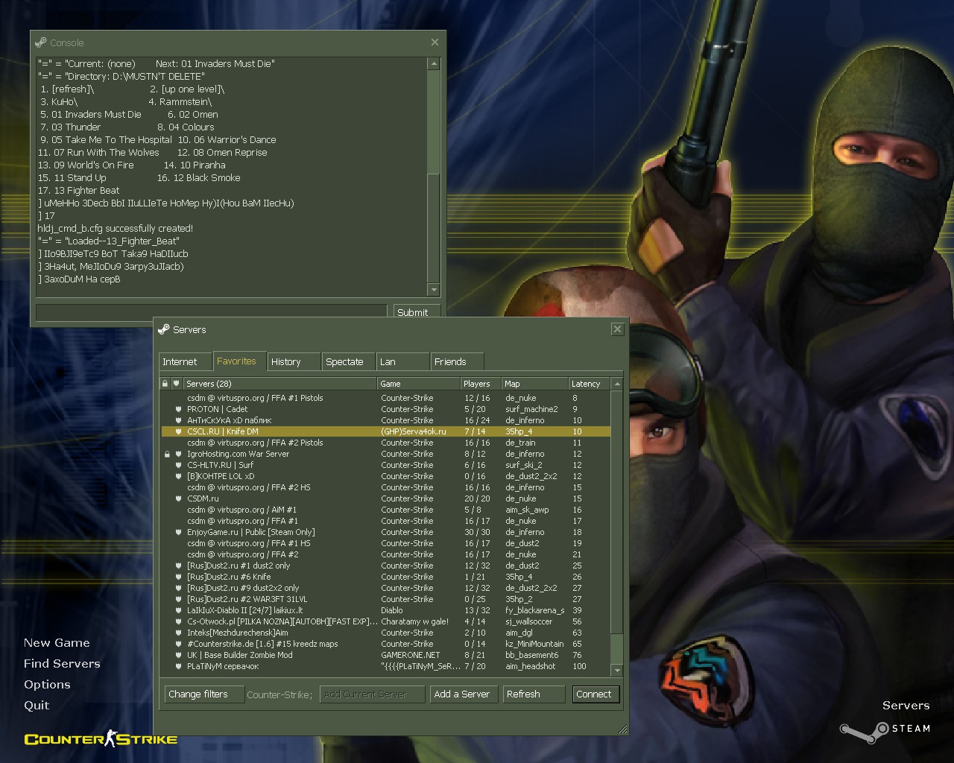Click the Console command input field

[212, 312]
